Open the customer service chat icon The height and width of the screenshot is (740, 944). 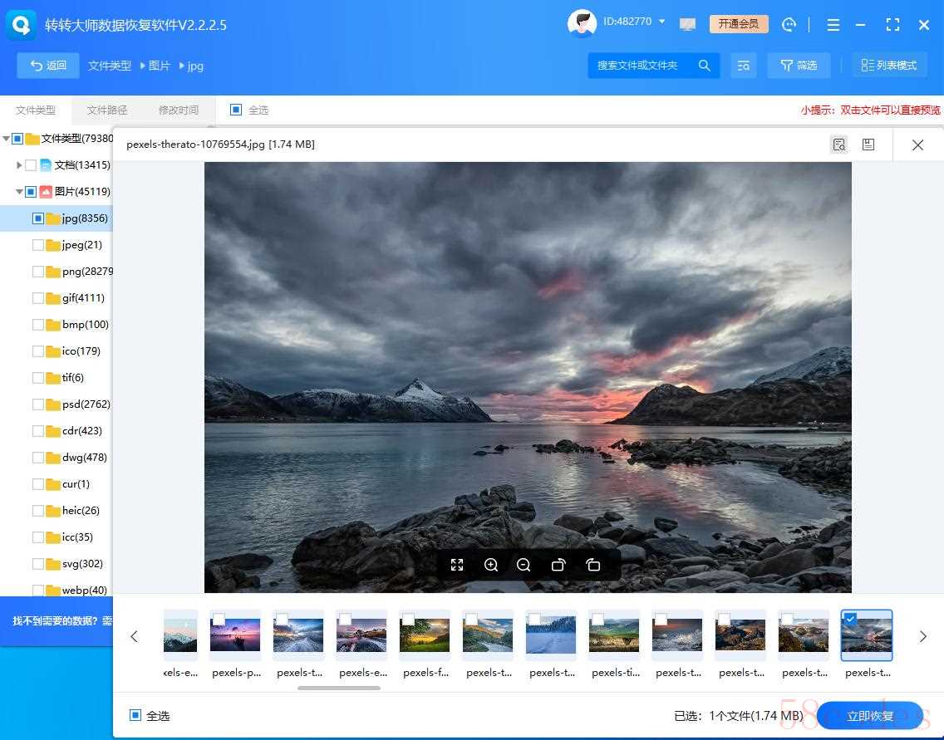789,24
